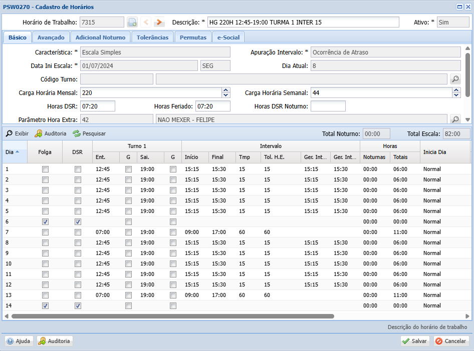Screen dimensions: 474x351
Task: Switch to Avançado tab
Action: pyautogui.click(x=51, y=37)
